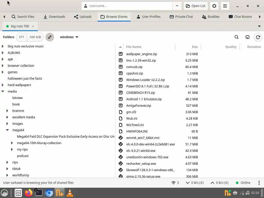Open the username history dropdown arrow
264x198 pixels.
click(177, 6)
